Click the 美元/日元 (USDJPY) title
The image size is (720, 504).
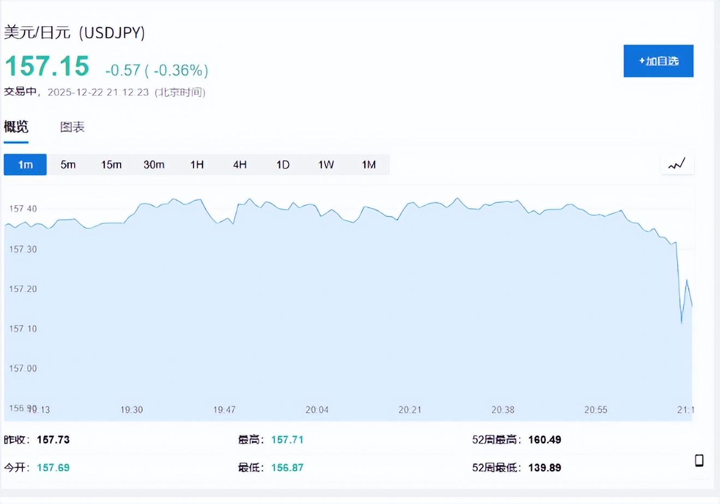point(75,32)
